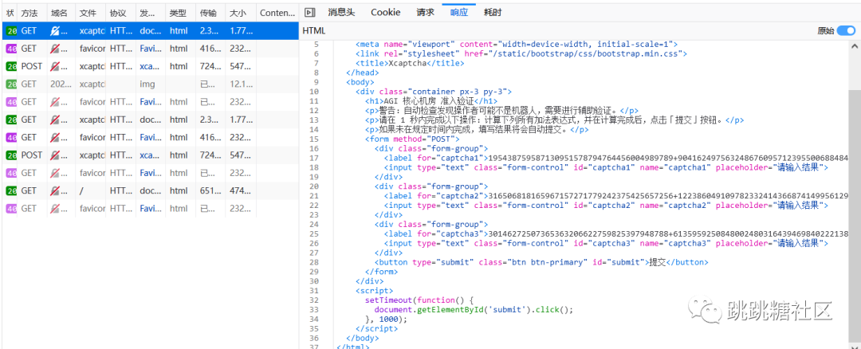Viewport: 861px width, 349px height.
Task: Click the 202... domain cell
Action: [61, 84]
